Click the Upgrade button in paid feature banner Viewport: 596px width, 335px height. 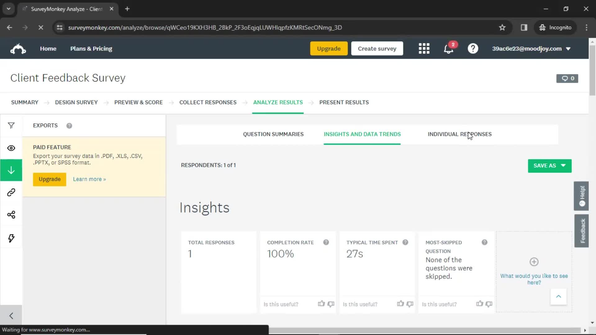pos(50,179)
